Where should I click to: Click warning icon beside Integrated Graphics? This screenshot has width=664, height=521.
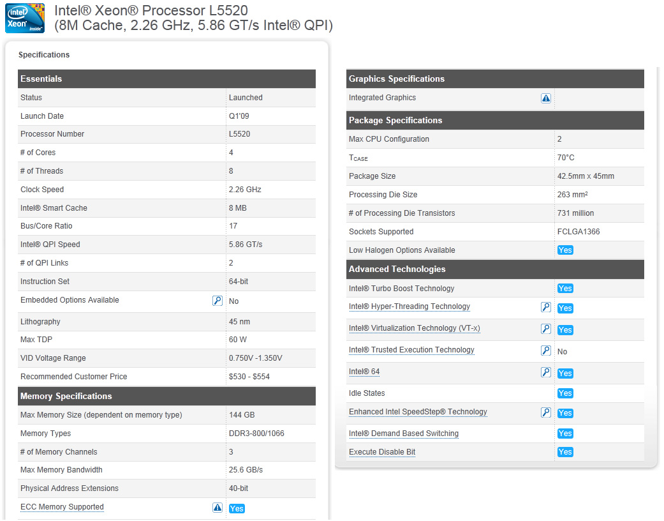[546, 98]
